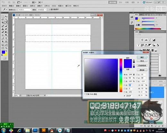Select the Quick Selection tool

click(x=6, y=20)
